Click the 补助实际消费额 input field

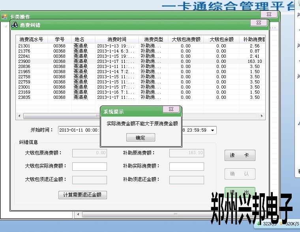186,166
